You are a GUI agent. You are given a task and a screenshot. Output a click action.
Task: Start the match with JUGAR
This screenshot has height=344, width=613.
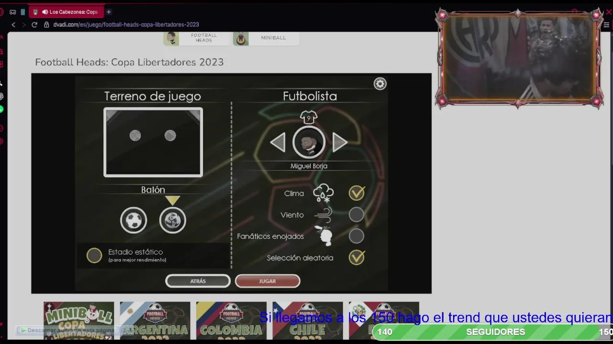tap(268, 281)
